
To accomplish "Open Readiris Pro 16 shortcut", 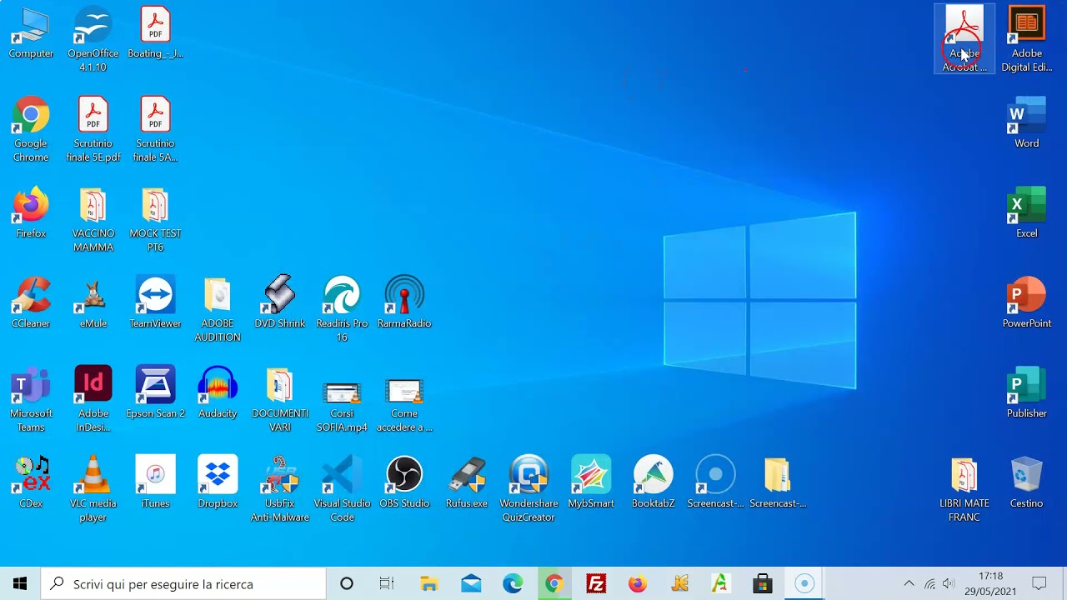I will click(342, 310).
